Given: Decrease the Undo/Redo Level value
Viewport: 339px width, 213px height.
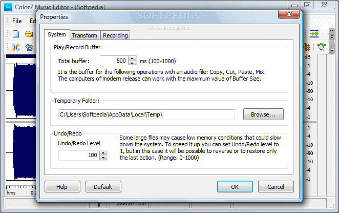Looking at the screenshot, I should pos(103,158).
